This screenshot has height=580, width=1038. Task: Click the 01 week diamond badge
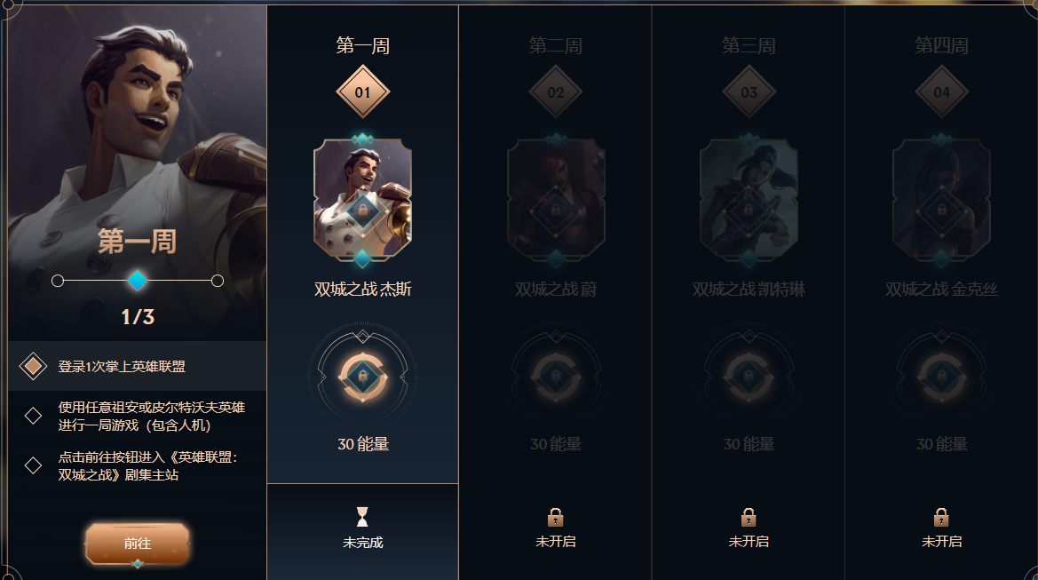[362, 92]
